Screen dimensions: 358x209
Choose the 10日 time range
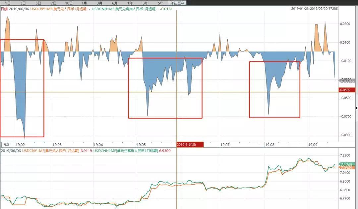point(69,3)
